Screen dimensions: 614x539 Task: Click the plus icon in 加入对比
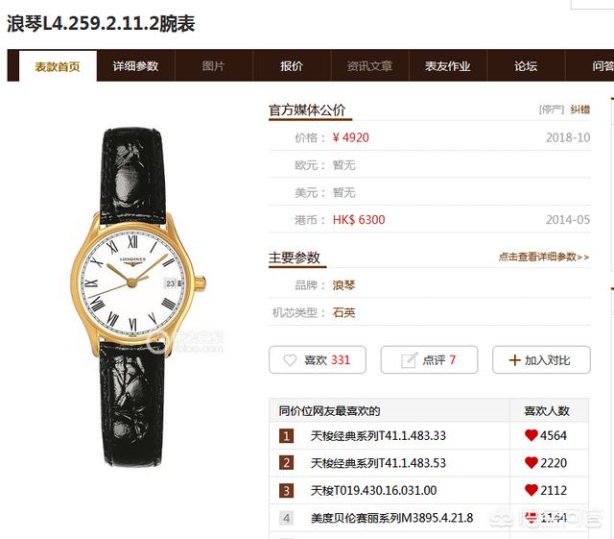click(514, 360)
